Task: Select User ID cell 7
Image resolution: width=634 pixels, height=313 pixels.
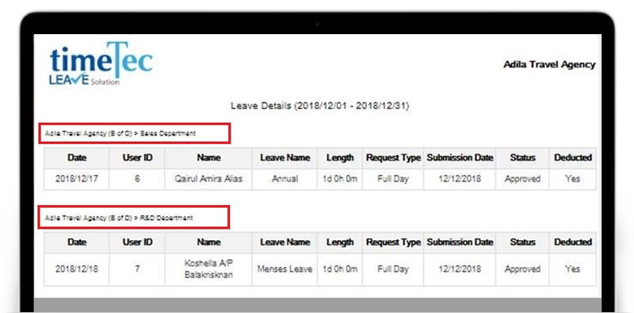Action: [137, 269]
